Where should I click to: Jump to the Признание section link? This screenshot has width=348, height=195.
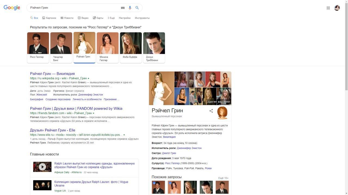111,99
